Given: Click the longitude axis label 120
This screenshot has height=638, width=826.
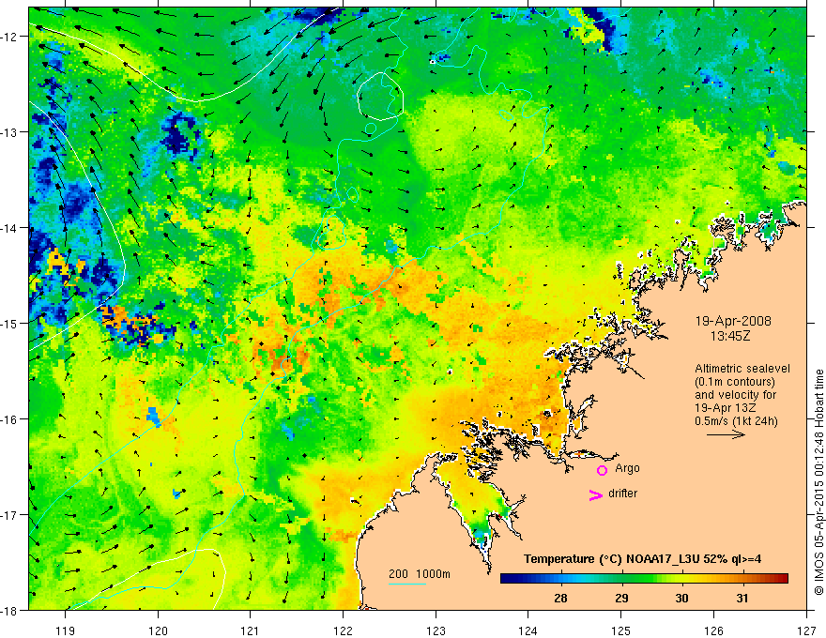Looking at the screenshot, I should (158, 630).
